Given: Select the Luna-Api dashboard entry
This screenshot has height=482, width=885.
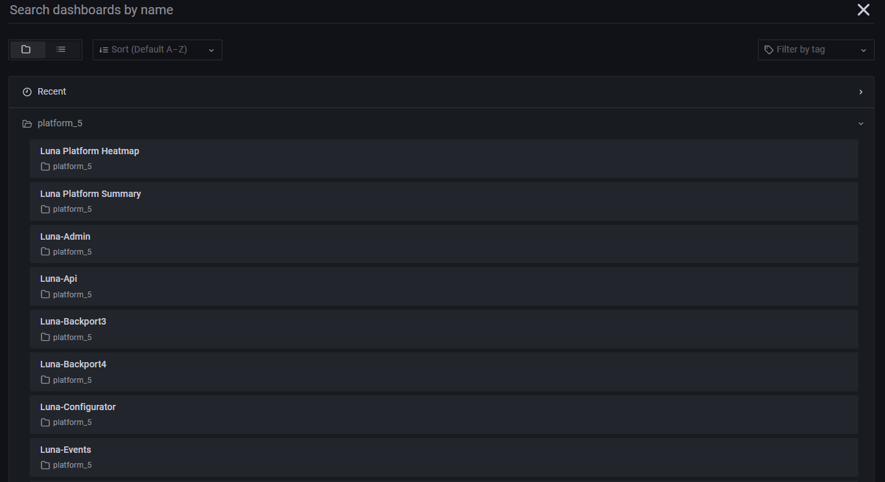Looking at the screenshot, I should pyautogui.click(x=58, y=279).
